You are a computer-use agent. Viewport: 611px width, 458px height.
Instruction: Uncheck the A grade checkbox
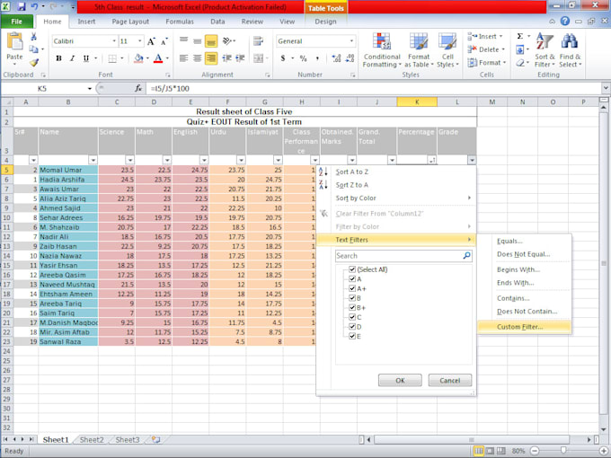coord(352,279)
